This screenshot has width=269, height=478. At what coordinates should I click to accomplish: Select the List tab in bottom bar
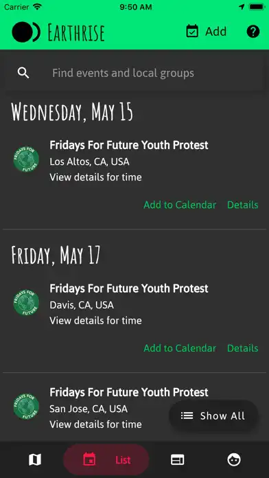(x=106, y=459)
